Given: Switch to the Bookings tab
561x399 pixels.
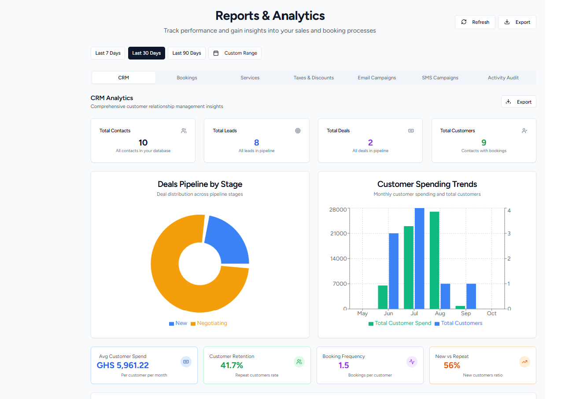Looking at the screenshot, I should click(x=187, y=78).
